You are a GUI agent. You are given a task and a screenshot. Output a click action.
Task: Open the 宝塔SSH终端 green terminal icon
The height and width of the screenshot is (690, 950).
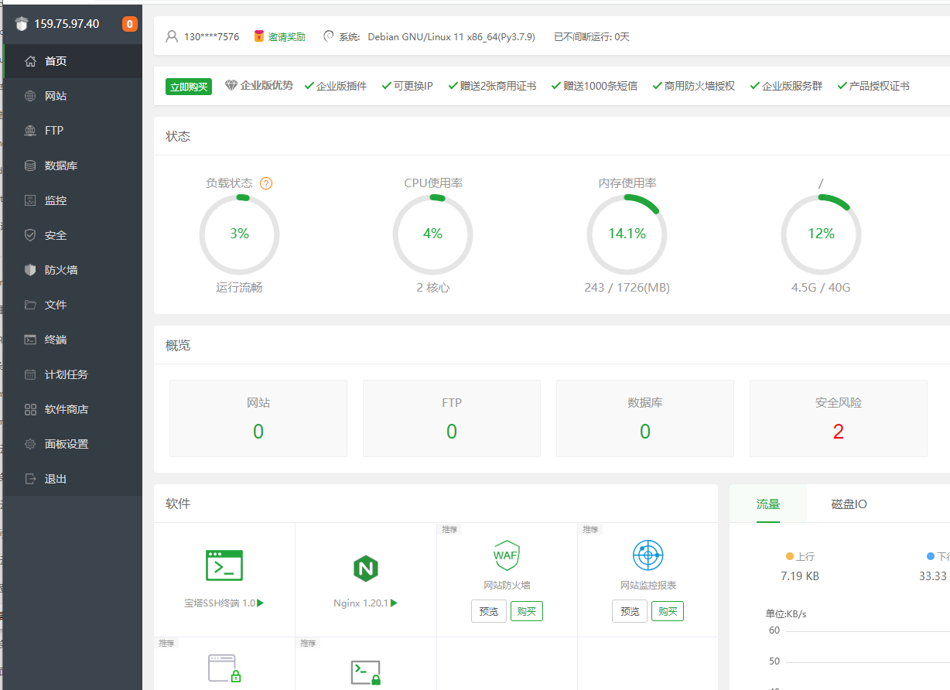click(224, 565)
